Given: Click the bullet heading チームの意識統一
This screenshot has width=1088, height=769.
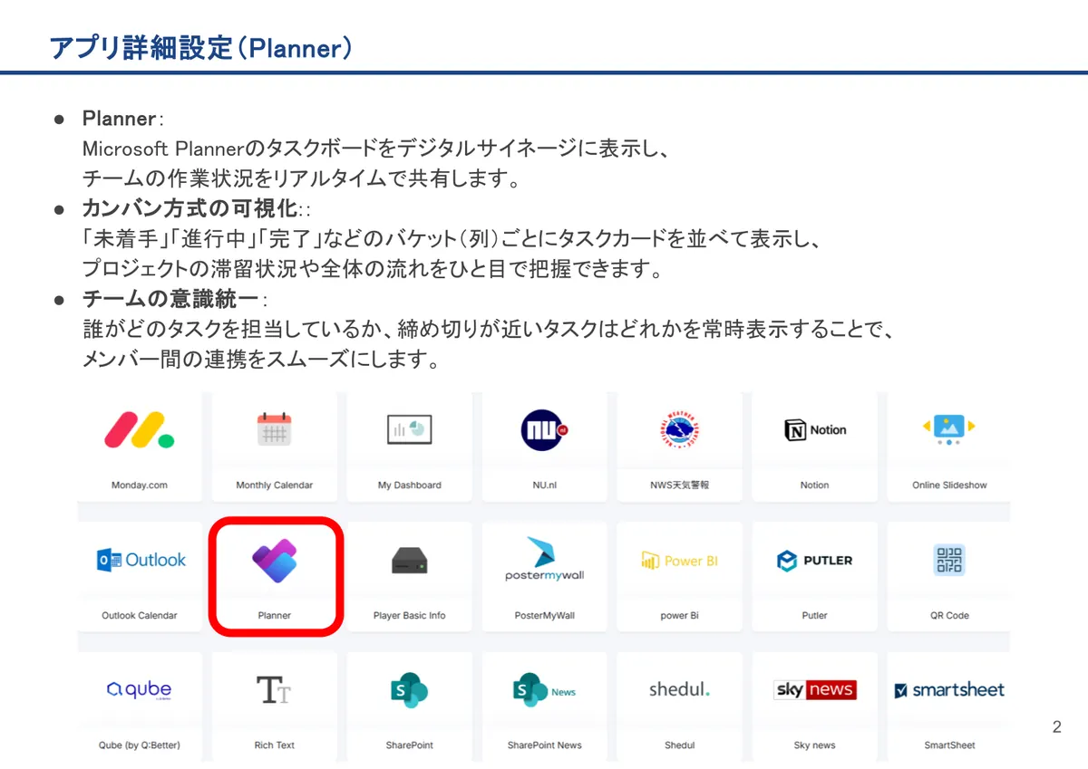Looking at the screenshot, I should click(x=173, y=299).
